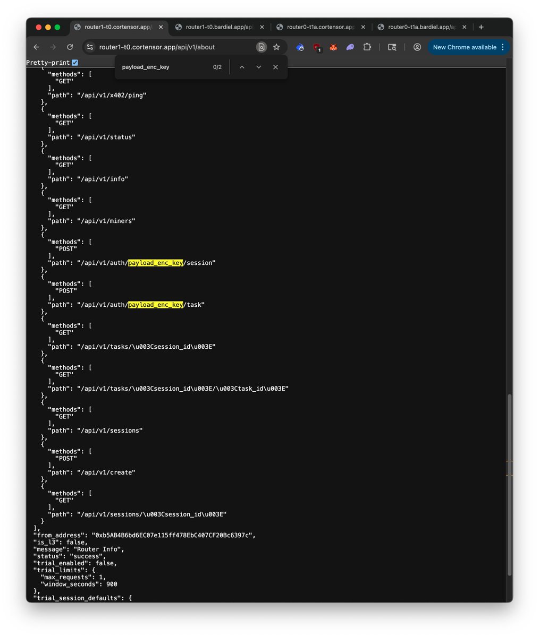The image size is (539, 637).
Task: Close the router0-t1a.bardiel.app tab
Action: 464,27
